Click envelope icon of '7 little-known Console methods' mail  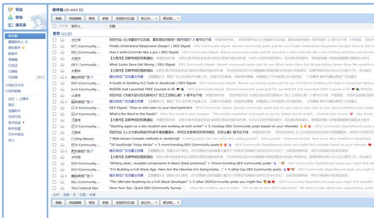coord(62,139)
